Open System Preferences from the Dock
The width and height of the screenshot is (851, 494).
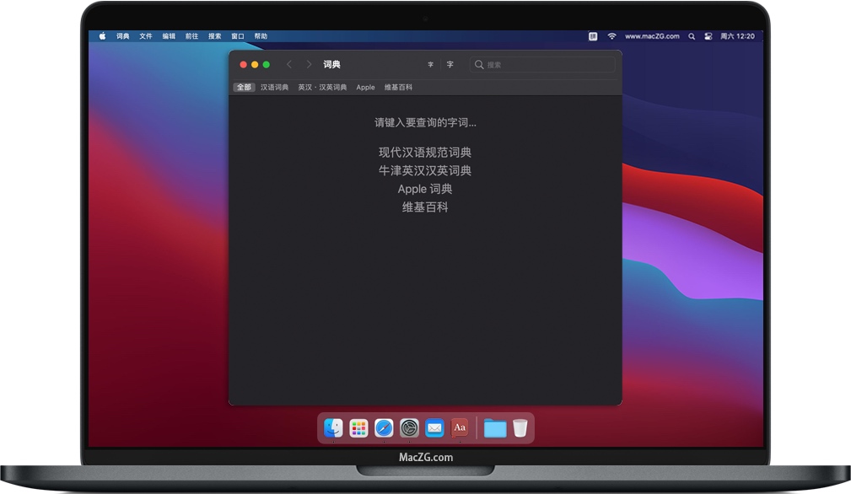pyautogui.click(x=409, y=427)
